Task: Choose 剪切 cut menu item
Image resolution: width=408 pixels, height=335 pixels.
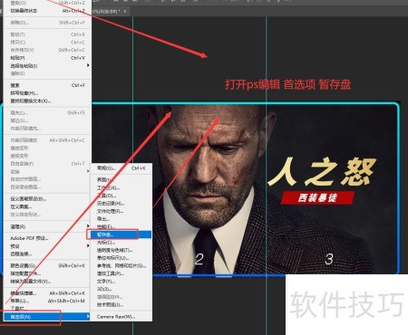Action: tap(47, 34)
